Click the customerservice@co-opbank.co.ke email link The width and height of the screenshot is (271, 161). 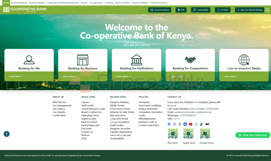pyautogui.click(x=193, y=112)
